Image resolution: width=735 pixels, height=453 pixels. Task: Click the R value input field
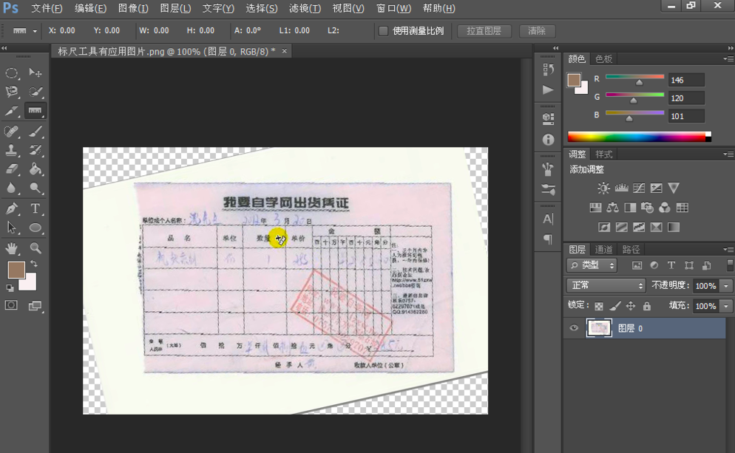tap(685, 79)
